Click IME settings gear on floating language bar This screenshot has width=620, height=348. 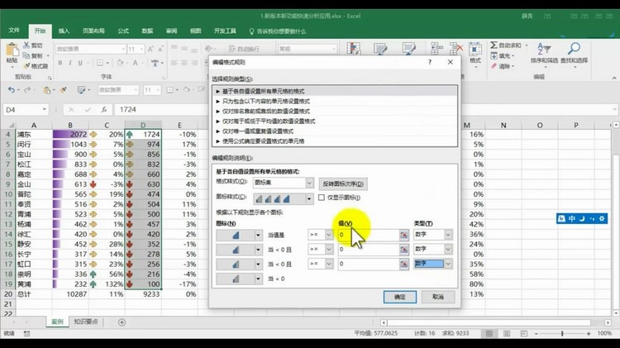(x=602, y=218)
